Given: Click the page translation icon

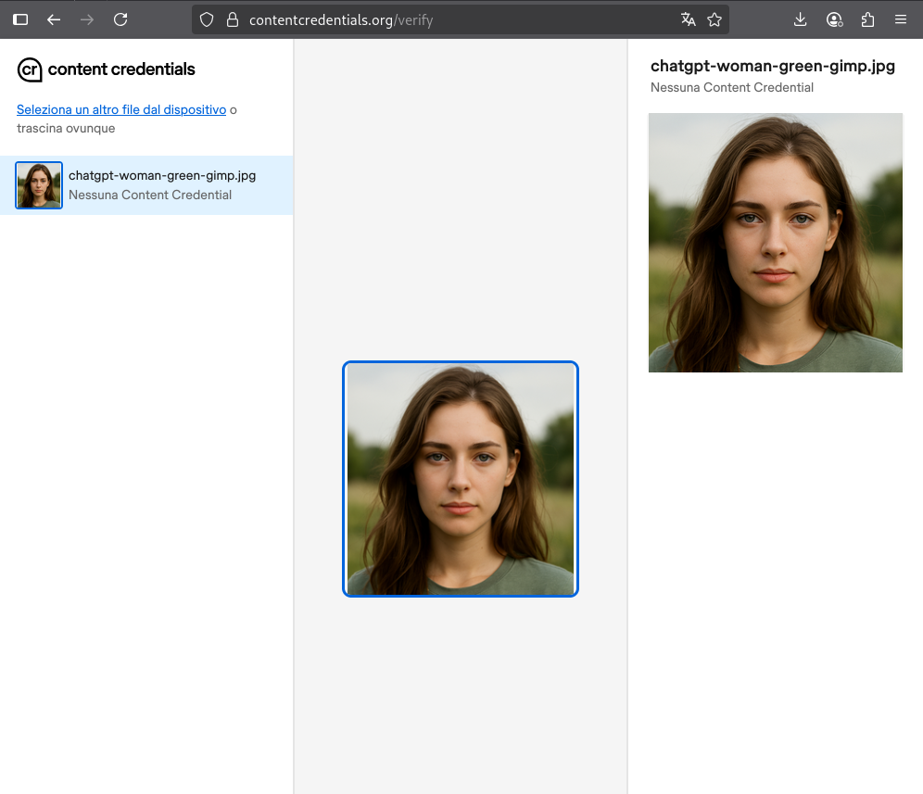Looking at the screenshot, I should [688, 19].
